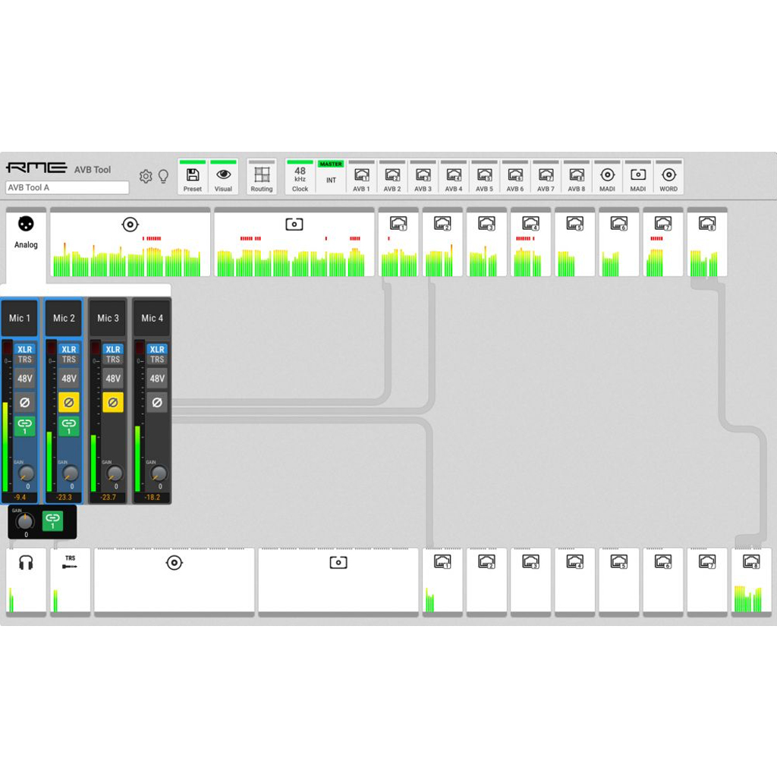Open the Visual eye view
Screen dimensions: 777x777
(x=222, y=175)
